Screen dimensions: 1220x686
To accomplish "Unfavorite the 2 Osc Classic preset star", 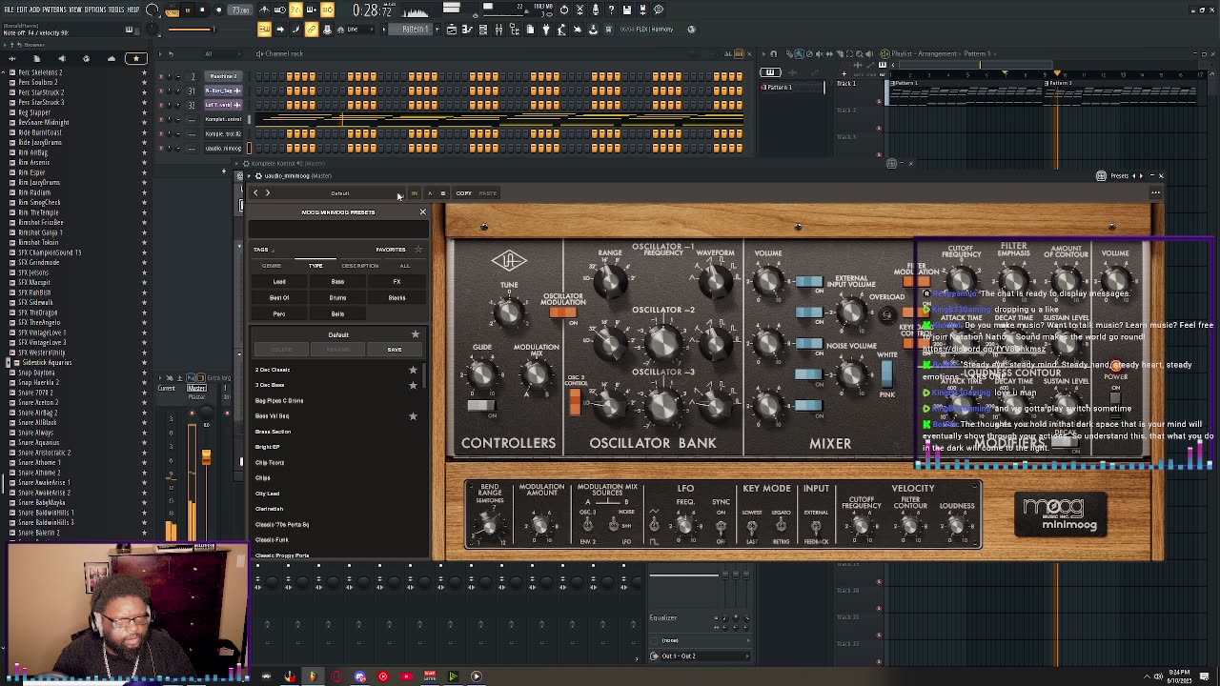I will pyautogui.click(x=413, y=370).
